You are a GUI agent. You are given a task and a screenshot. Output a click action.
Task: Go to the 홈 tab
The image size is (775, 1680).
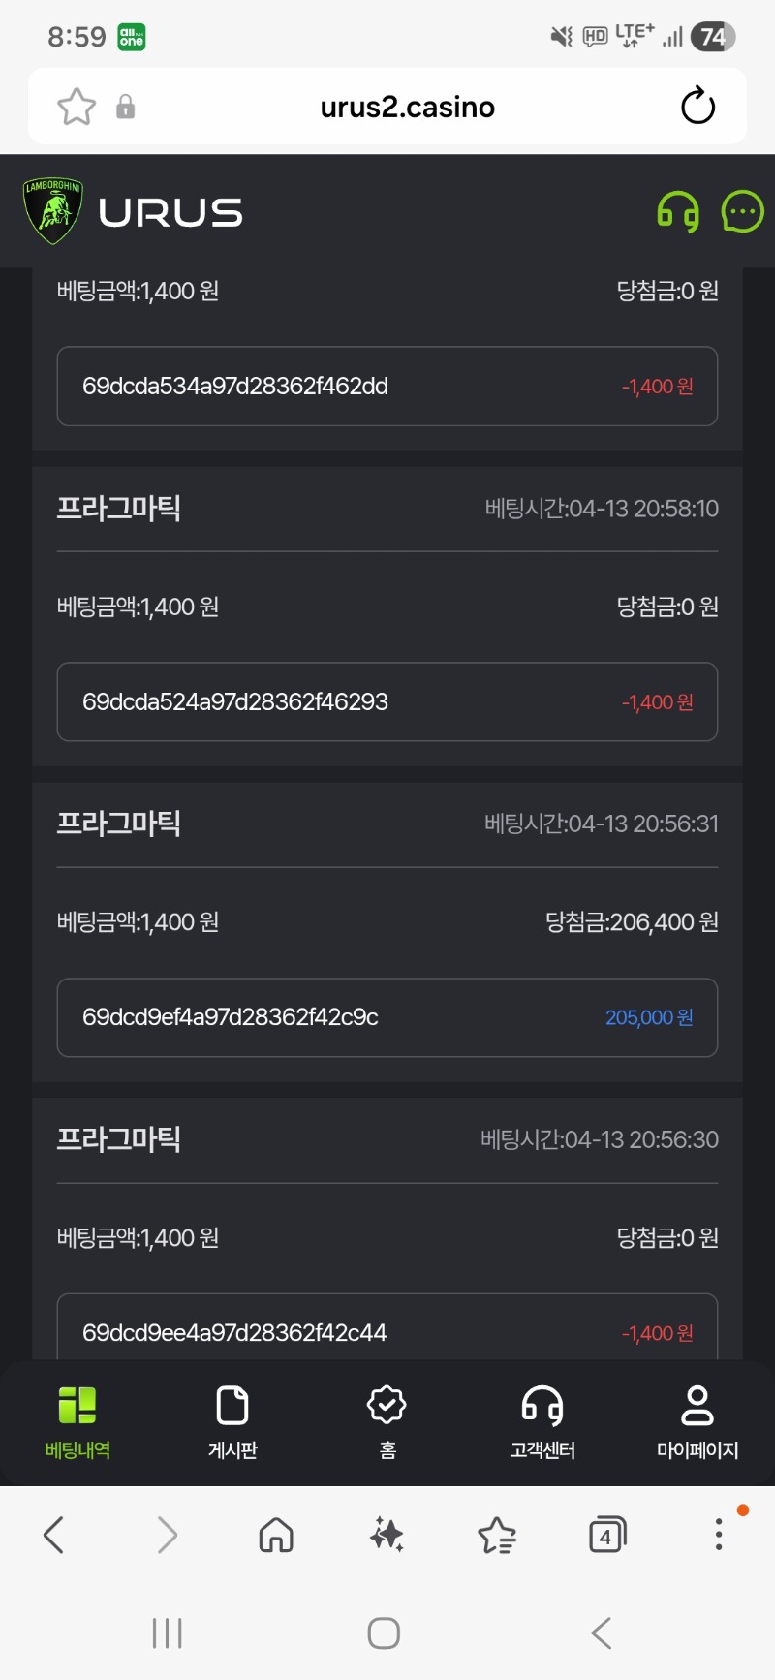(x=387, y=1420)
